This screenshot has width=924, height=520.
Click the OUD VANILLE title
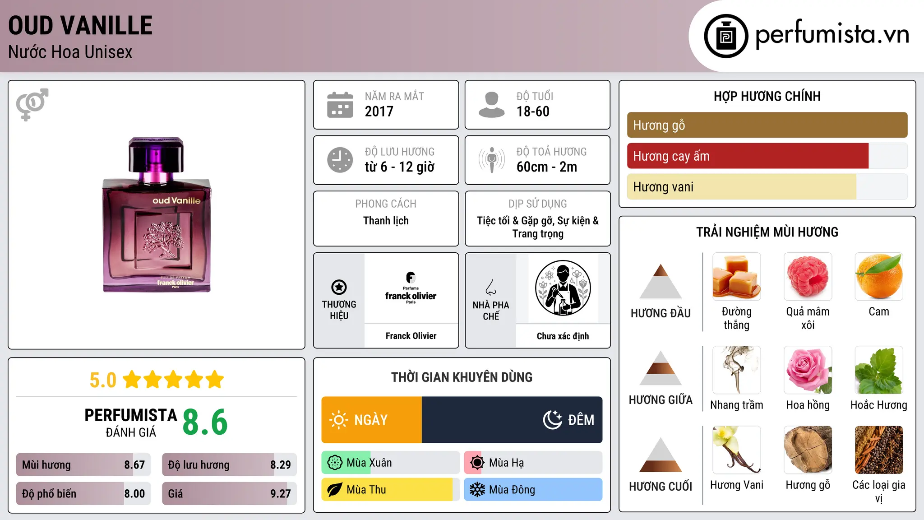click(80, 25)
